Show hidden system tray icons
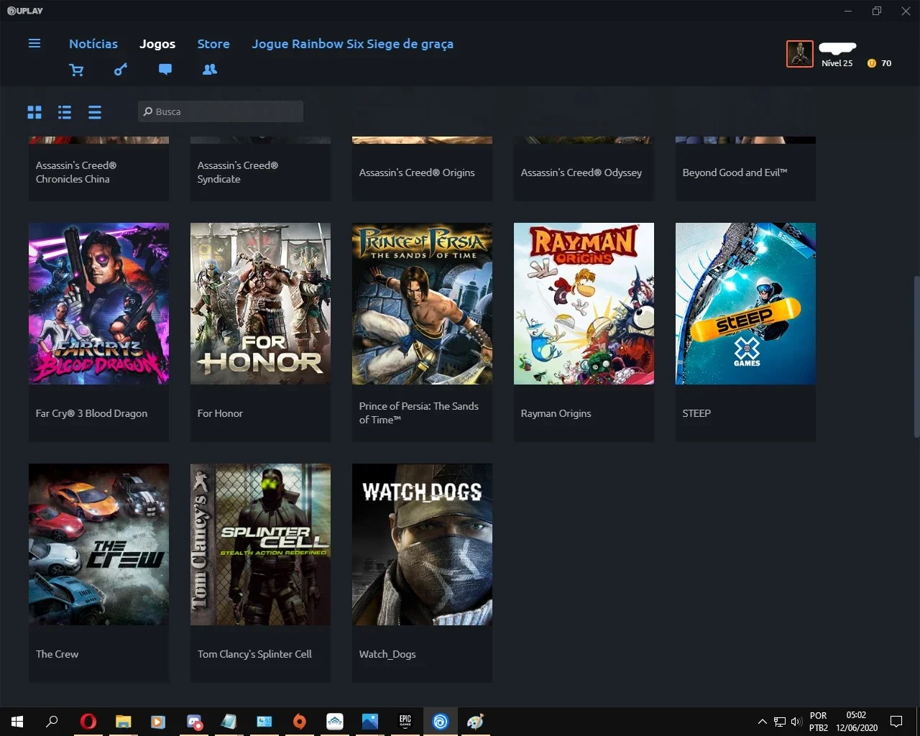This screenshot has height=736, width=920. 762,722
